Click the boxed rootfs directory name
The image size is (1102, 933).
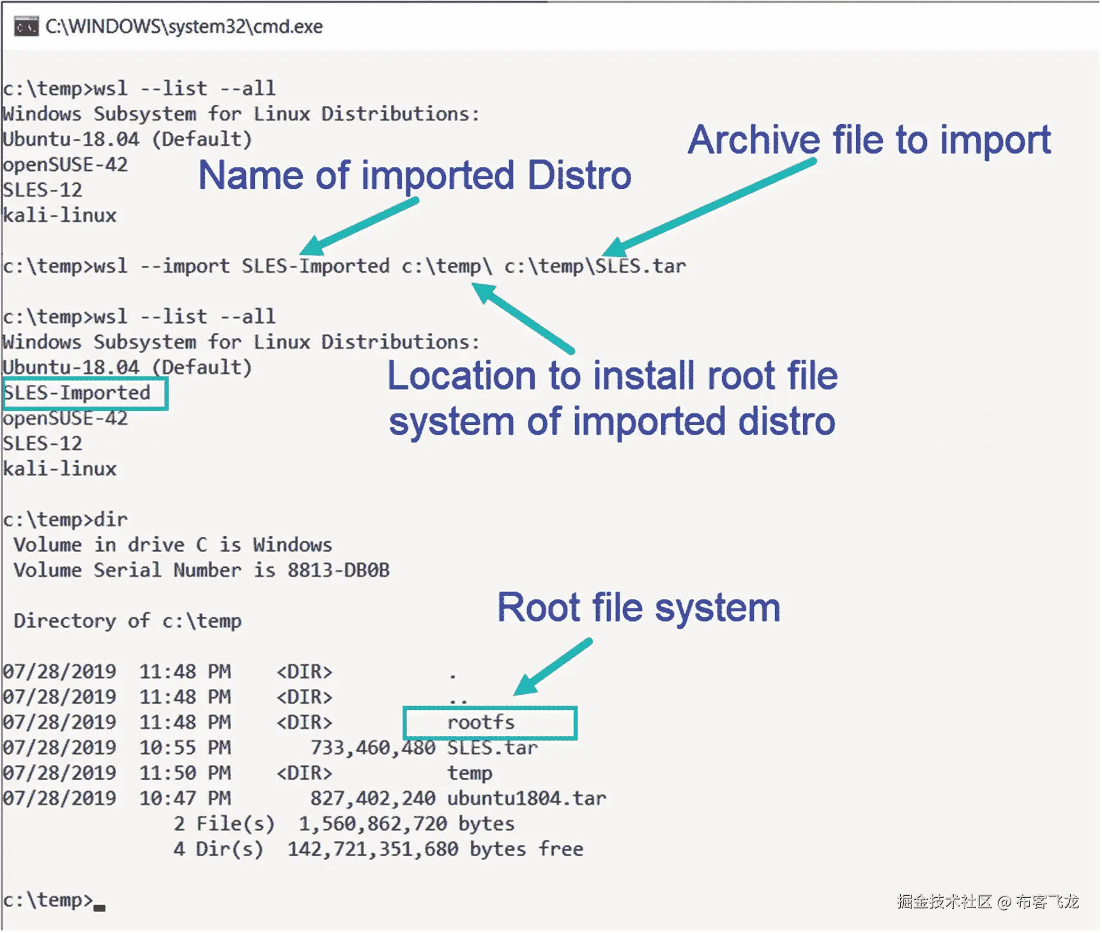click(490, 723)
